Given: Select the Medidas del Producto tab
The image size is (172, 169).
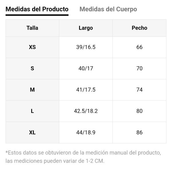Looking at the screenshot, I should pyautogui.click(x=37, y=9).
